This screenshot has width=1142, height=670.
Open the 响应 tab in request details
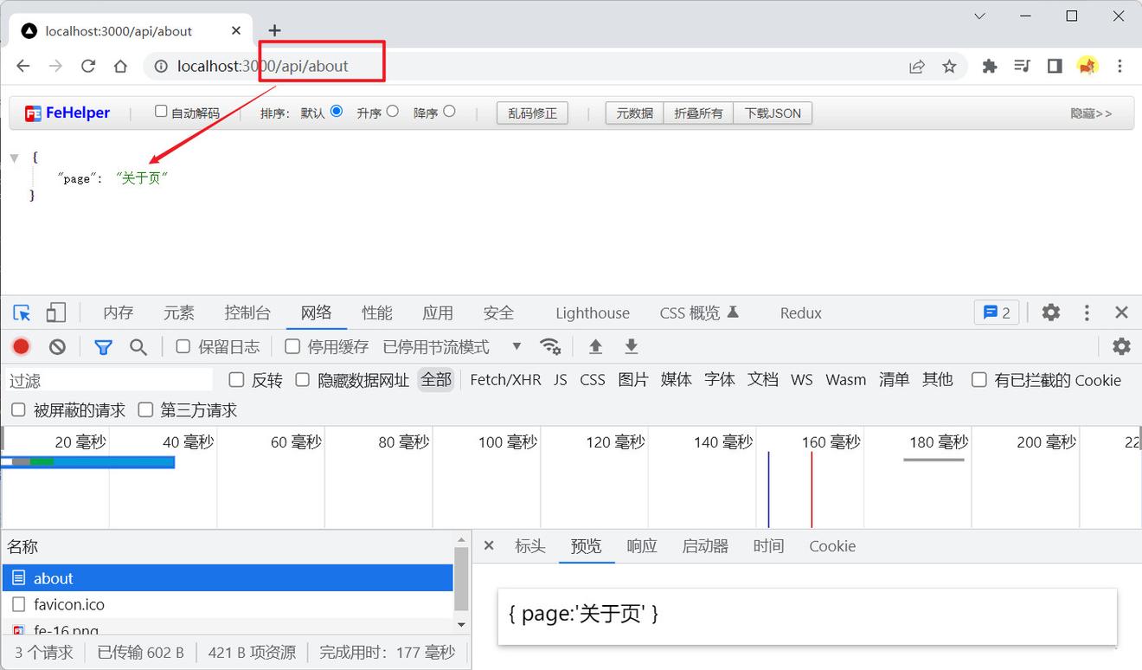(x=642, y=546)
